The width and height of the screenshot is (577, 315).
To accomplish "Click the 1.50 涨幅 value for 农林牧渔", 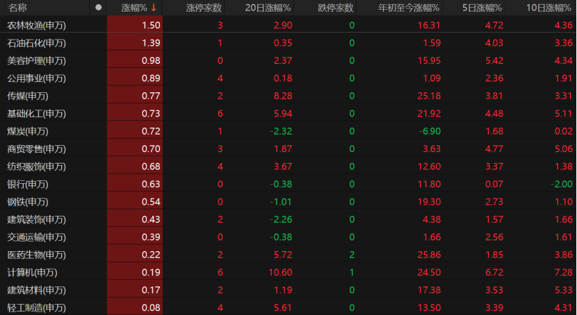I will click(151, 26).
